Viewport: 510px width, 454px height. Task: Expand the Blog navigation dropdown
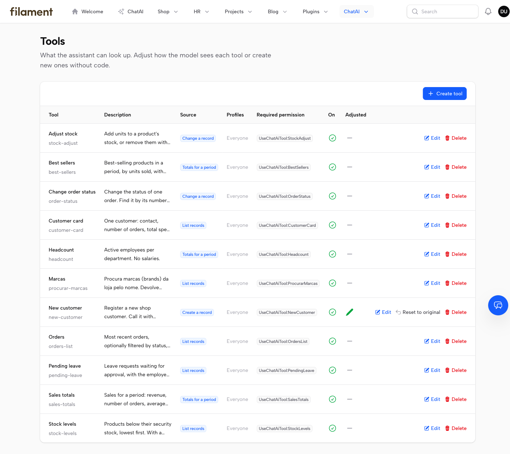click(277, 11)
